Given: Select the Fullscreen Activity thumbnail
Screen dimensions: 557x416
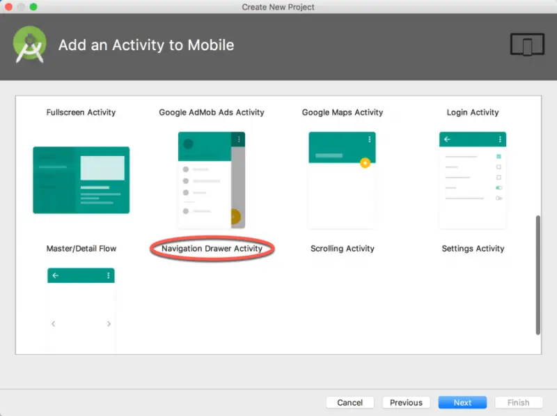Looking at the screenshot, I should pyautogui.click(x=81, y=180).
